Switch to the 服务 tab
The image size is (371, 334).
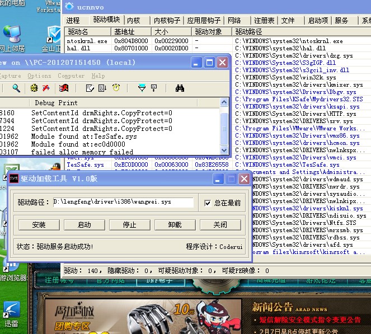(341, 21)
